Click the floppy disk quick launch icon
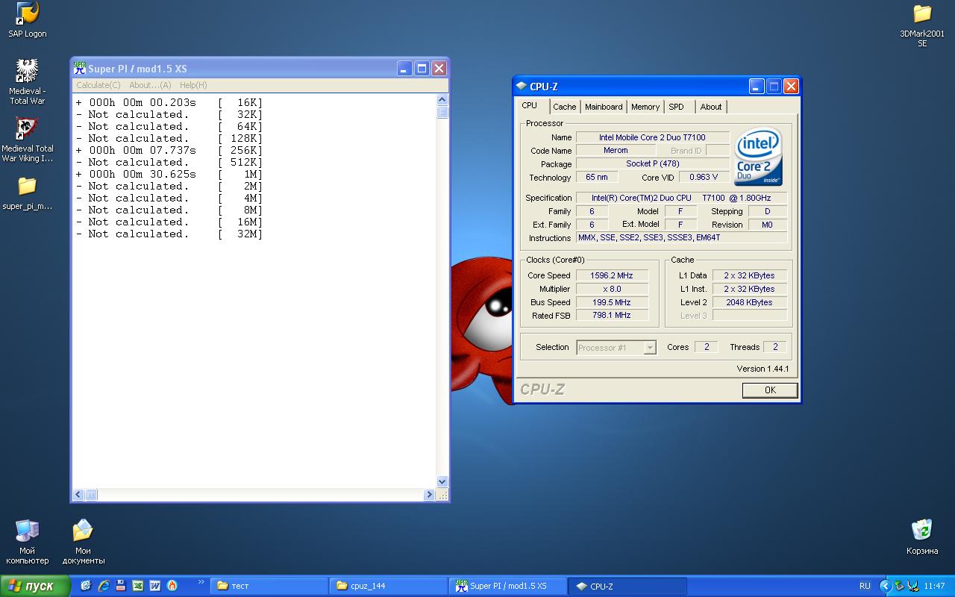This screenshot has height=597, width=955. point(120,586)
